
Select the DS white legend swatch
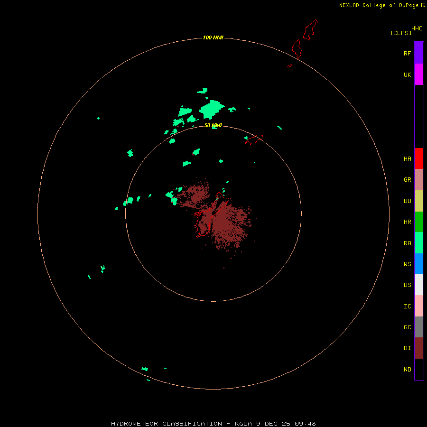click(x=419, y=285)
